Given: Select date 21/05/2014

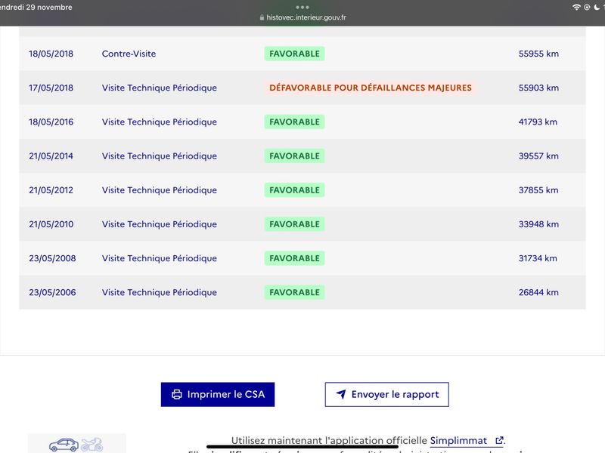Looking at the screenshot, I should 51,156.
